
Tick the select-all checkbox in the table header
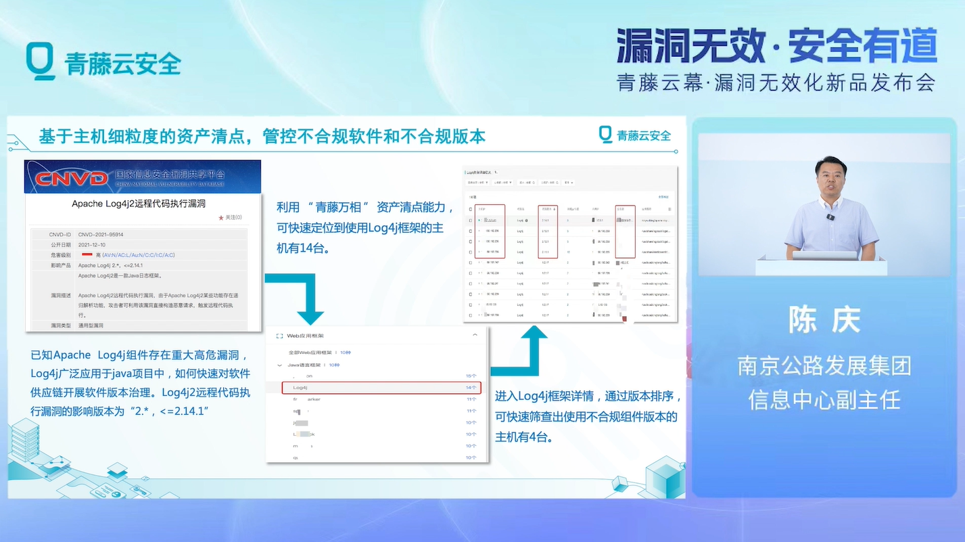[x=471, y=209]
